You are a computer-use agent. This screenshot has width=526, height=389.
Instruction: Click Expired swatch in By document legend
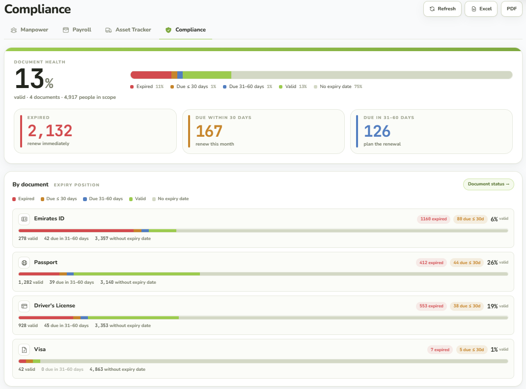pyautogui.click(x=14, y=199)
